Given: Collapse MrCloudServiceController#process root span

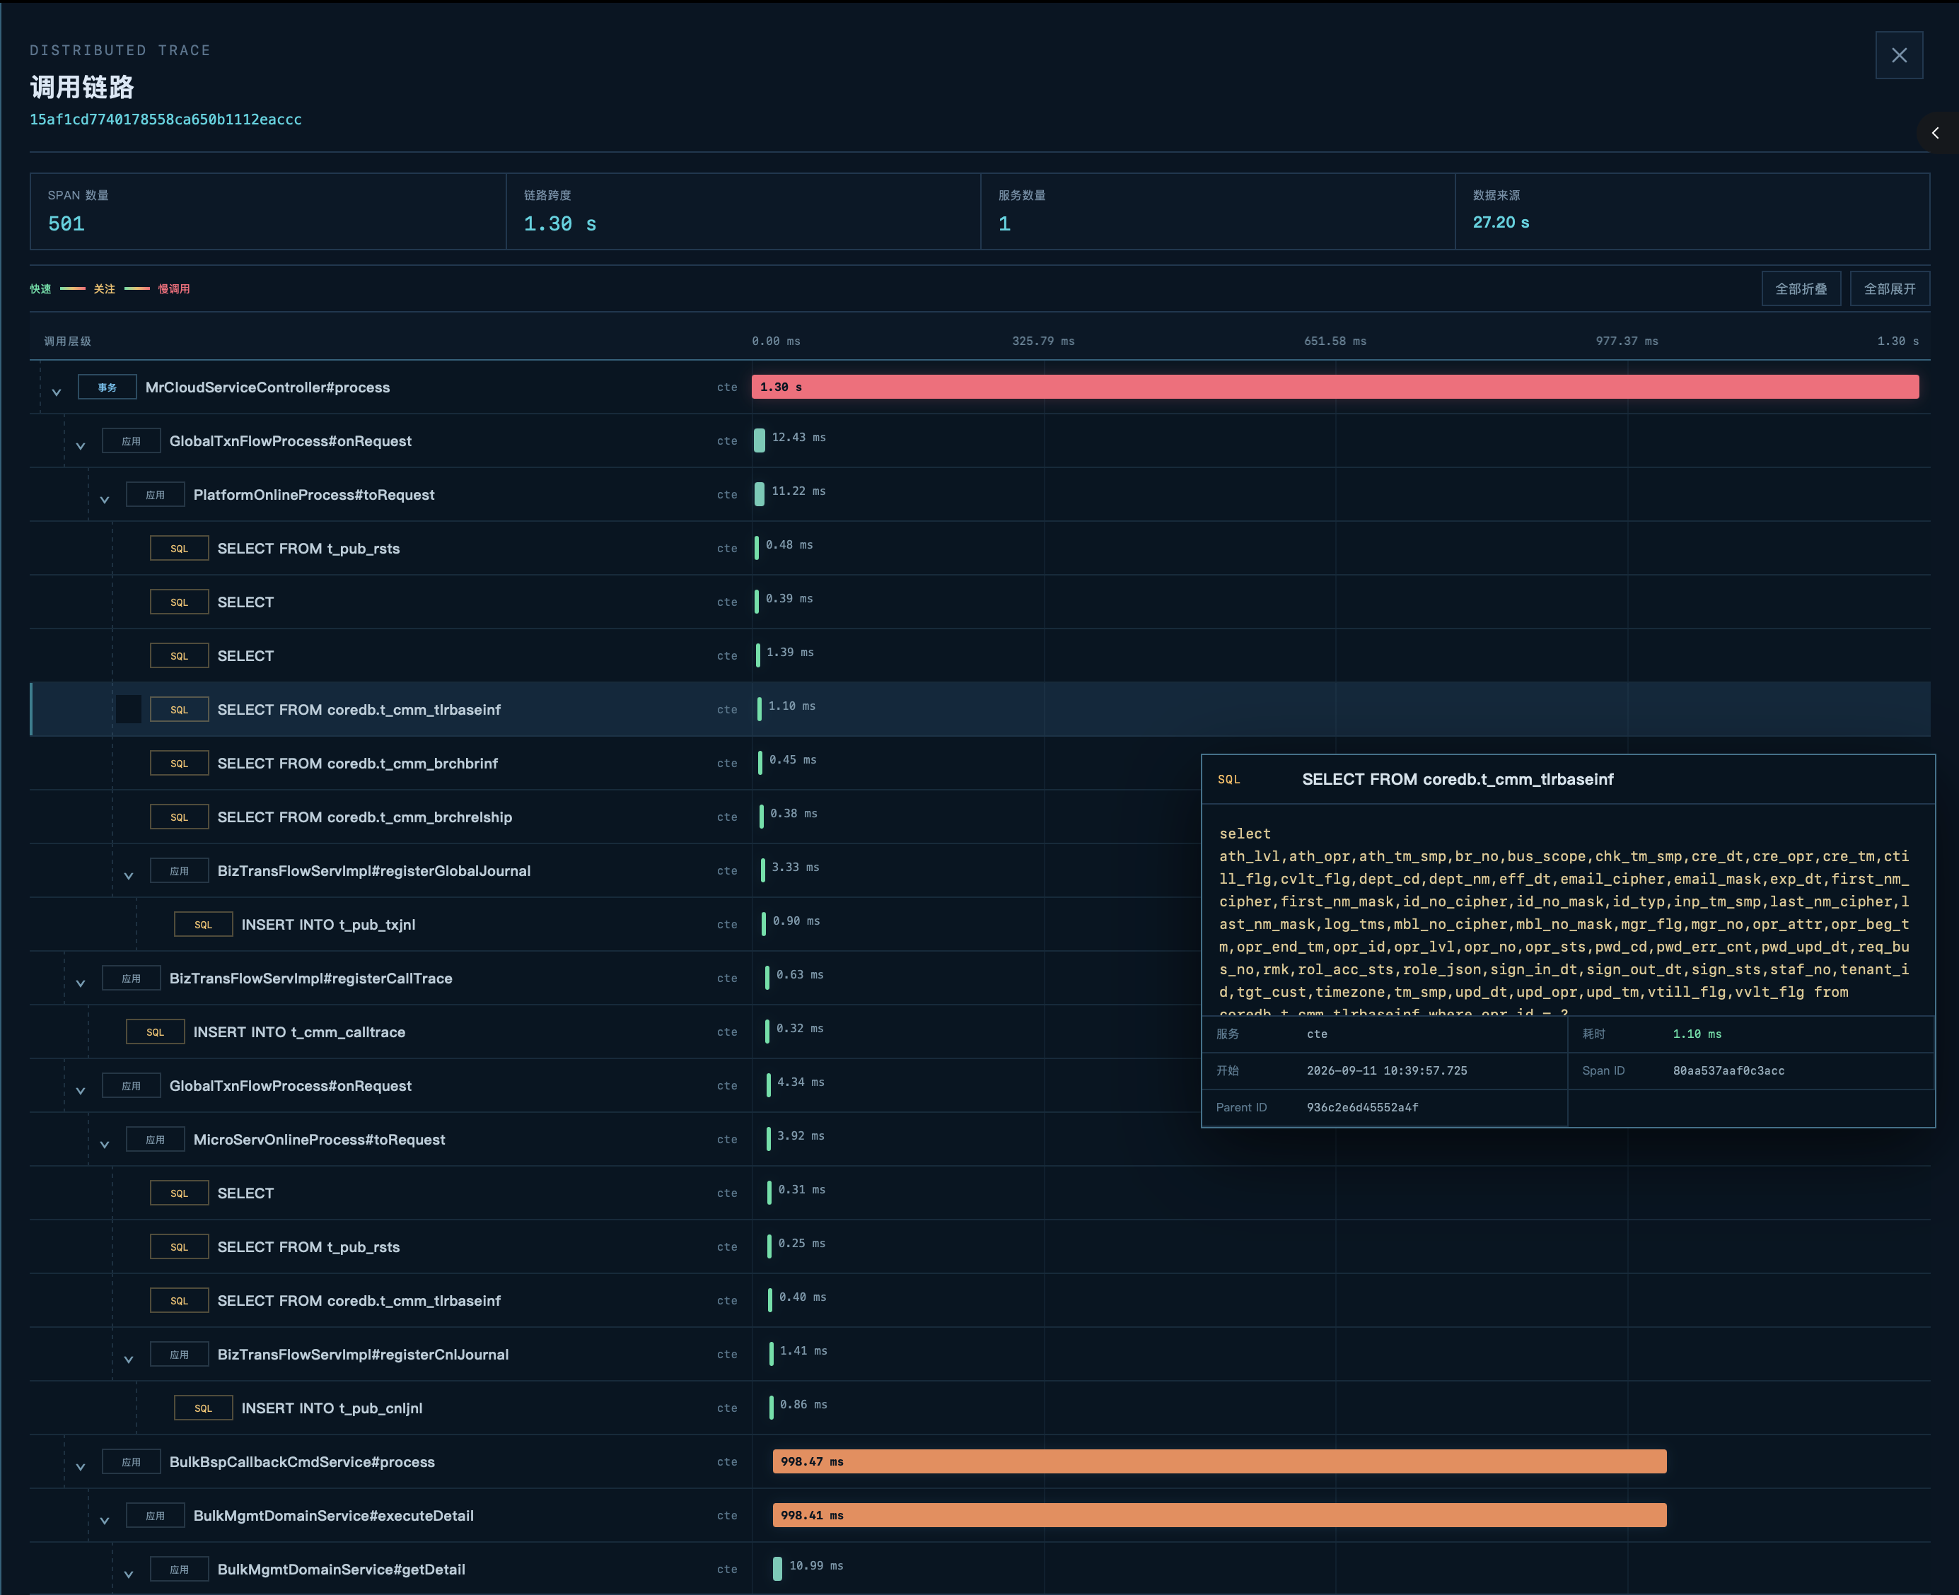Looking at the screenshot, I should pos(57,392).
